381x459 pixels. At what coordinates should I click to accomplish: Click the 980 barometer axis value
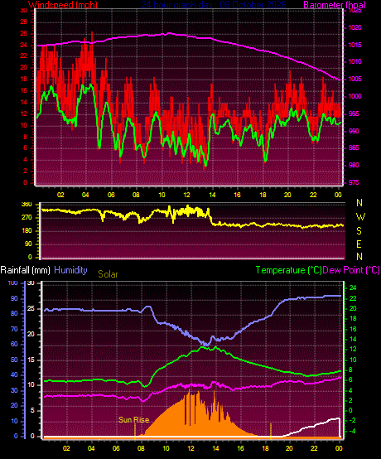[354, 165]
